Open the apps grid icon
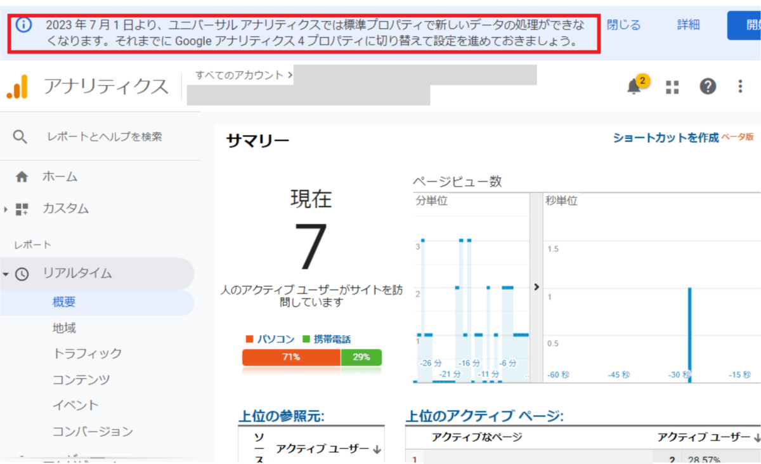The height and width of the screenshot is (464, 761). point(672,87)
